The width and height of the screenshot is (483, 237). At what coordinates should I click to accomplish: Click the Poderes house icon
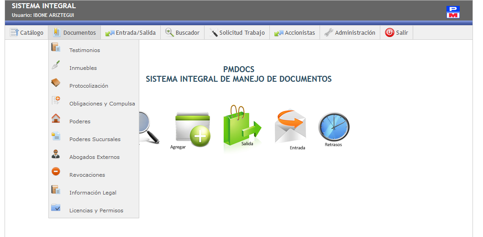coord(56,119)
